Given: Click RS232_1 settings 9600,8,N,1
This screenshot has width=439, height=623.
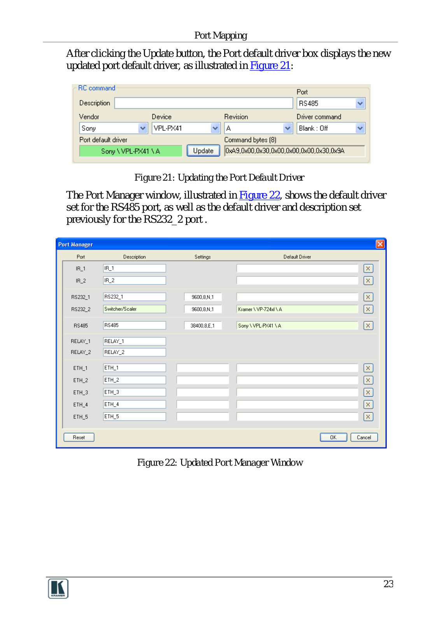Looking at the screenshot, I should (x=203, y=297).
